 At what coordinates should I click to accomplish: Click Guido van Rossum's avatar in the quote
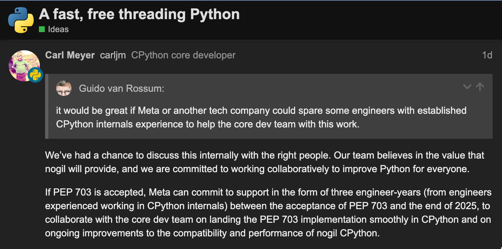pyautogui.click(x=64, y=88)
